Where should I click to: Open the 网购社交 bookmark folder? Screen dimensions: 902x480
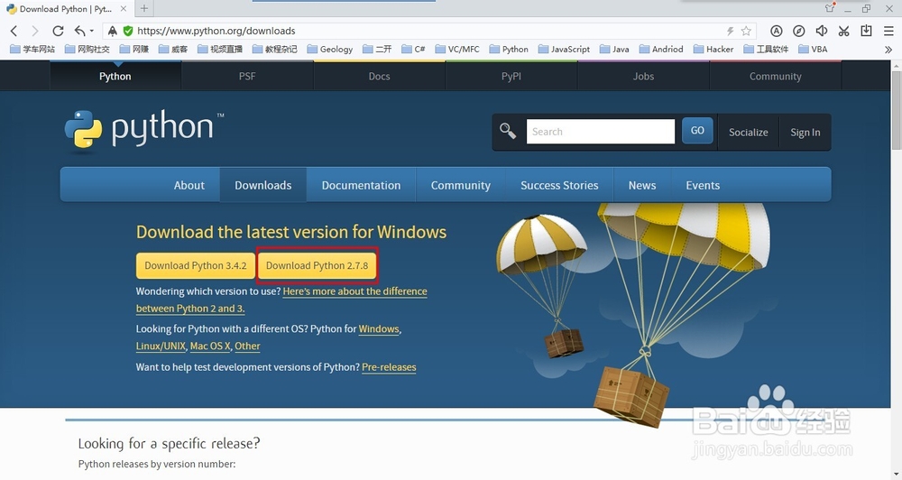tap(87, 50)
